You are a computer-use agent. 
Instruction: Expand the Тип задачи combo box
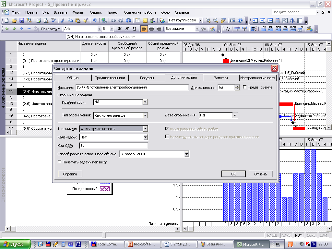(145, 129)
